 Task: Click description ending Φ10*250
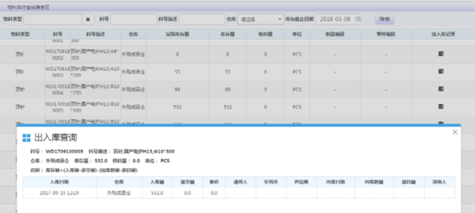point(96,90)
